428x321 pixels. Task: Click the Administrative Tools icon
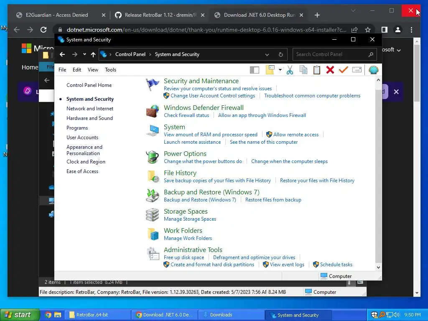pos(153,254)
